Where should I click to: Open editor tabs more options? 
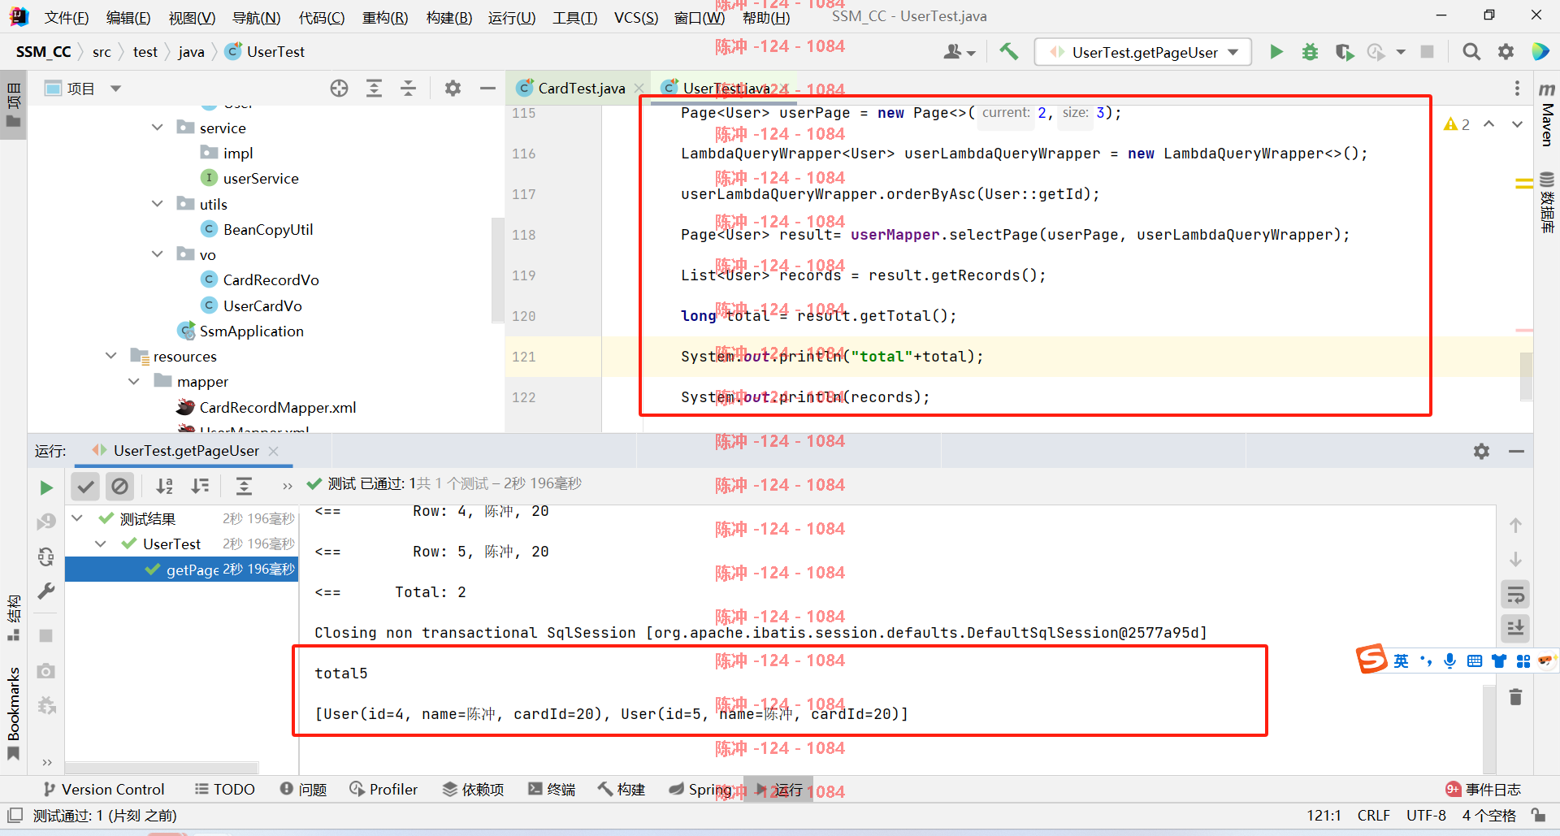(1517, 89)
